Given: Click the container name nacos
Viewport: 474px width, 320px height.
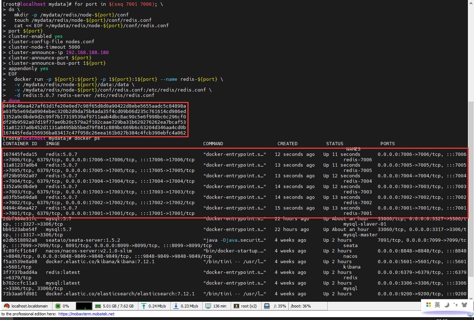Looking at the screenshot, I should pos(351,256).
